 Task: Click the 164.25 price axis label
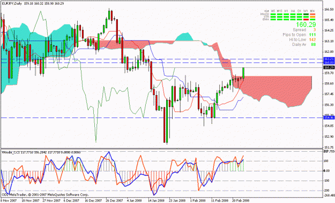pyautogui.click(x=329, y=30)
